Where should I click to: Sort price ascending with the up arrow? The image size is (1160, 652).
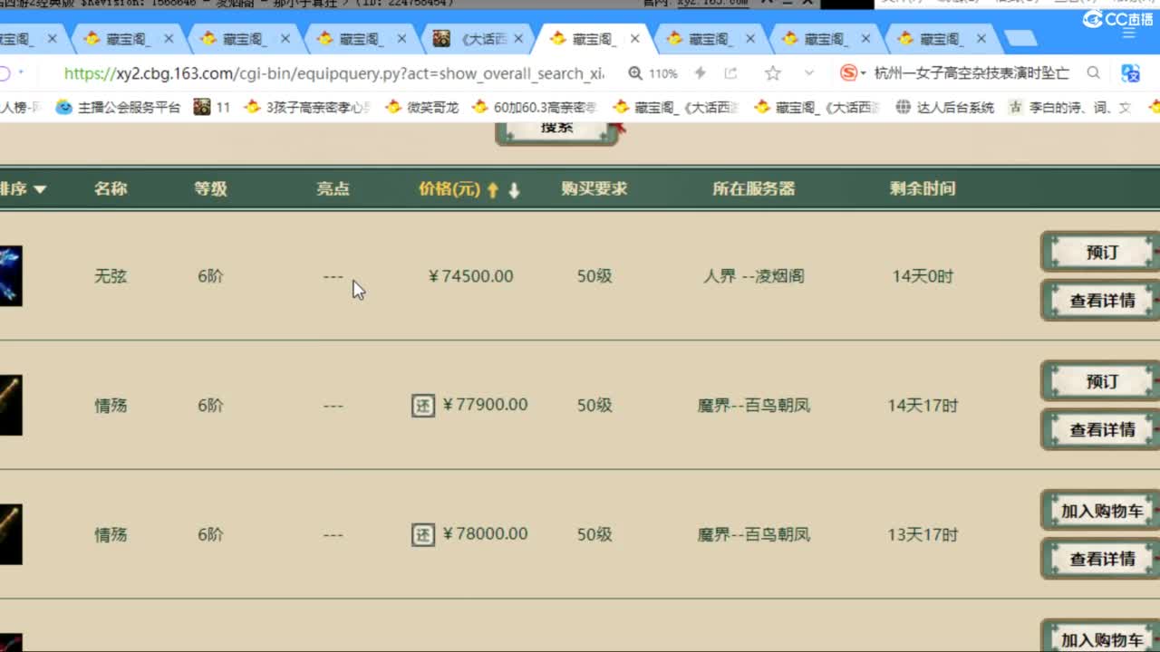point(493,189)
